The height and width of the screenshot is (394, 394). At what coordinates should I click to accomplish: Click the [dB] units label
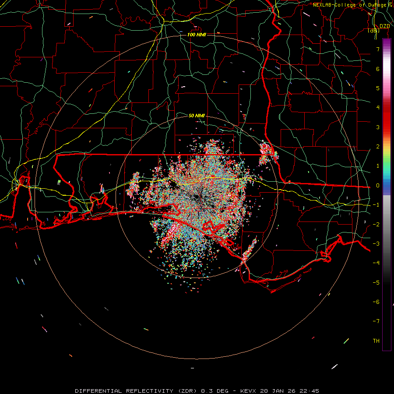click(x=374, y=31)
